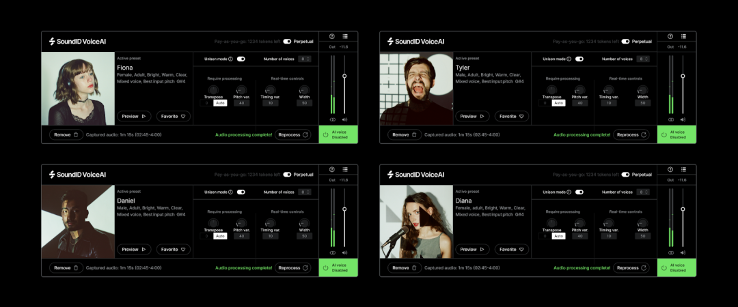Image resolution: width=738 pixels, height=307 pixels.
Task: Turn the Transpose knob in Tyler panel
Action: click(x=551, y=90)
